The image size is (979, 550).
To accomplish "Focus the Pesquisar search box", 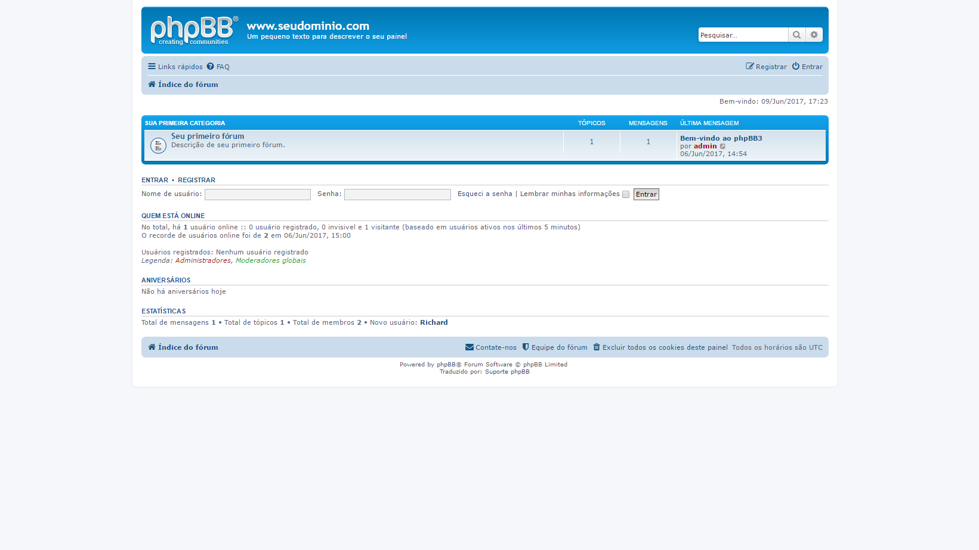I will click(x=743, y=35).
